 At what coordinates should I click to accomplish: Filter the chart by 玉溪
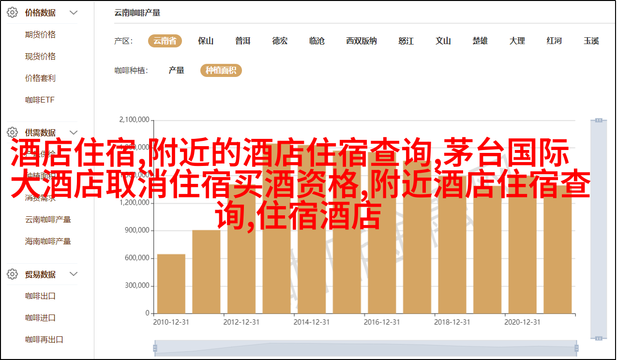click(x=591, y=41)
